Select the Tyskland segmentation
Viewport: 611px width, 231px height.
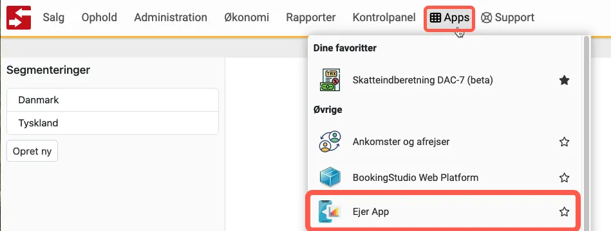coord(113,123)
